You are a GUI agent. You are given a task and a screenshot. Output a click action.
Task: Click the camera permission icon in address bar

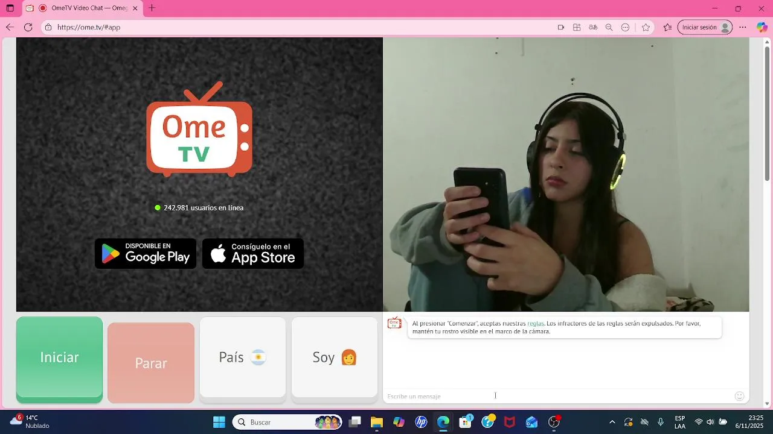point(560,27)
